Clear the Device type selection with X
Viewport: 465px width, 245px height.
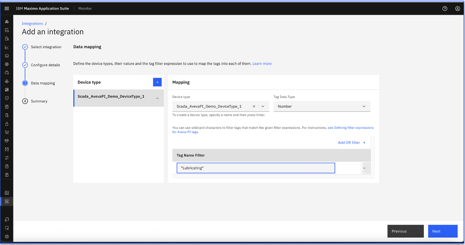click(254, 106)
